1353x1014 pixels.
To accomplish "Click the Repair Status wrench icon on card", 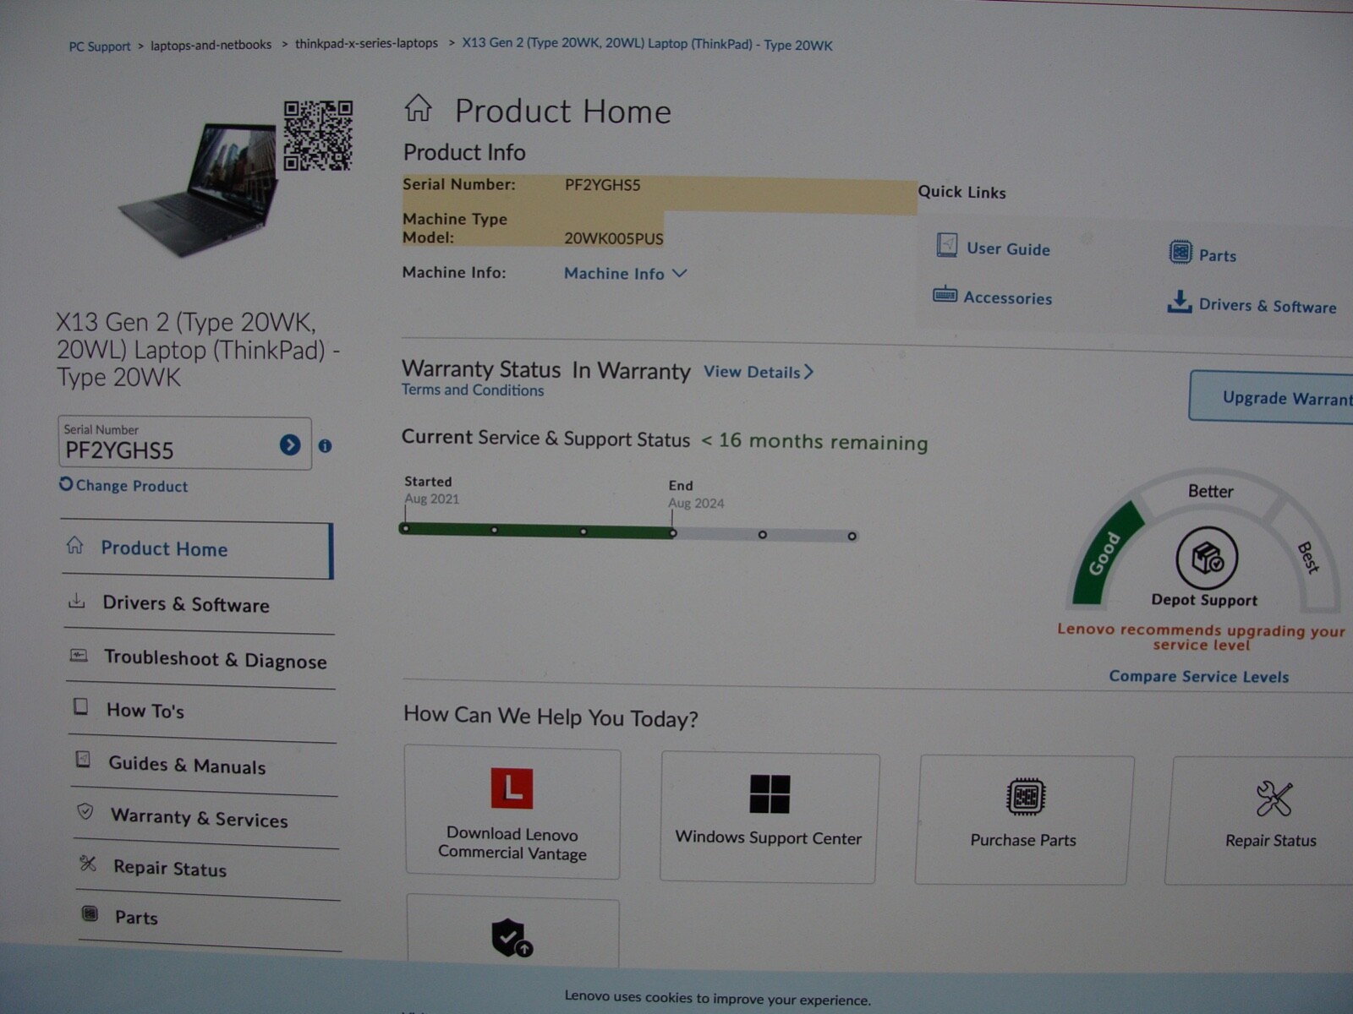I will click(x=1274, y=799).
